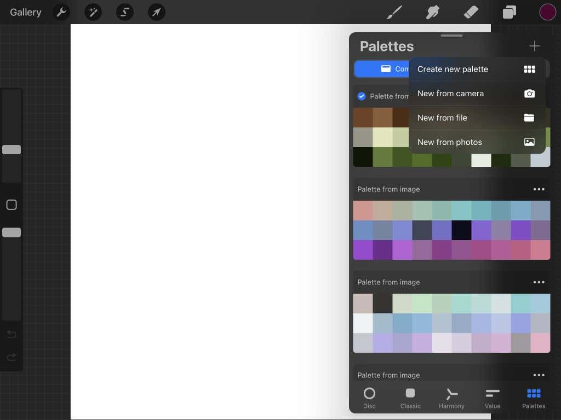Open the Selection tool

[124, 12]
